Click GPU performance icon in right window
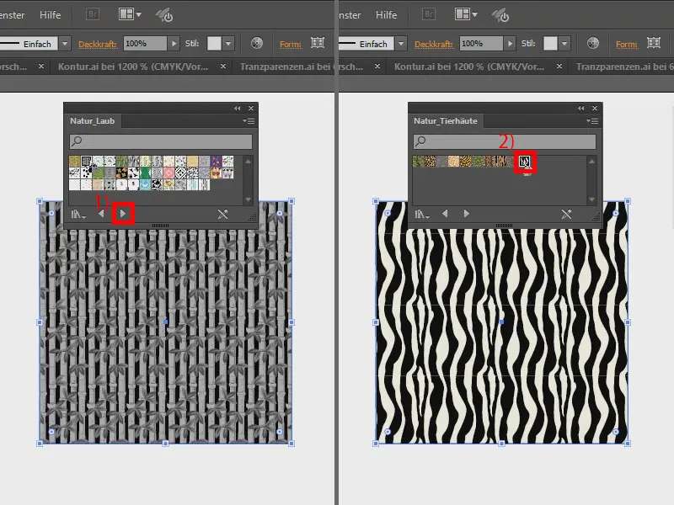674x505 pixels. (500, 15)
